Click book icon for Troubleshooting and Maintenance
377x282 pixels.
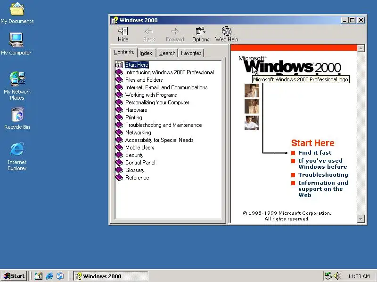[119, 125]
